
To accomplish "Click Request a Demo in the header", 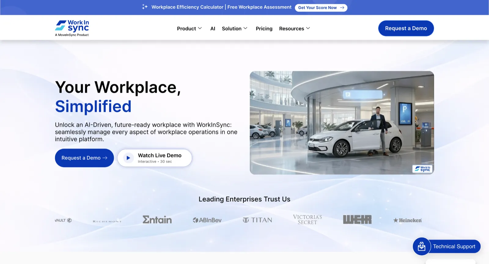I will tap(406, 28).
